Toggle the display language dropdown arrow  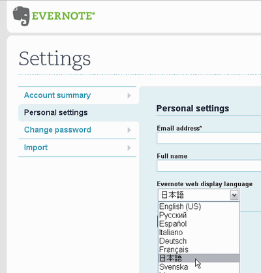[234, 195]
